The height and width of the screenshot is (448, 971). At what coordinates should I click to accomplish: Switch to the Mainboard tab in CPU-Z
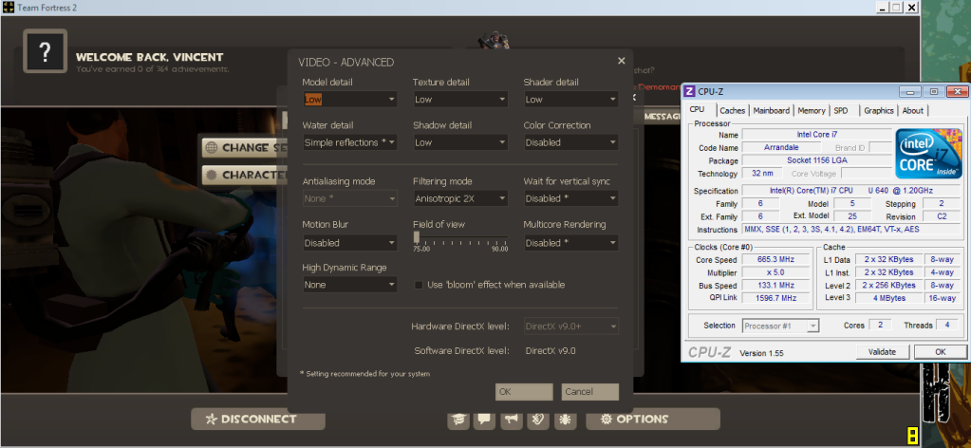771,111
